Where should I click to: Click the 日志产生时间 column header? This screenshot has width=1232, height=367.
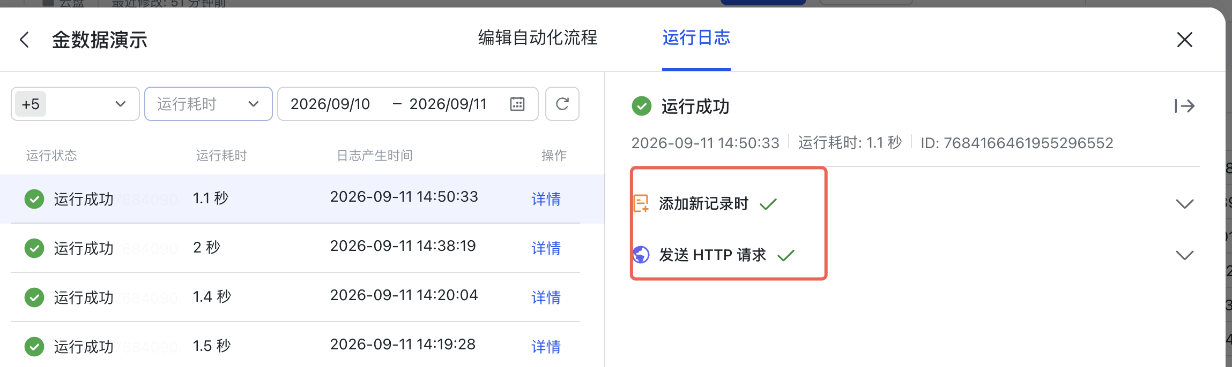(x=375, y=156)
